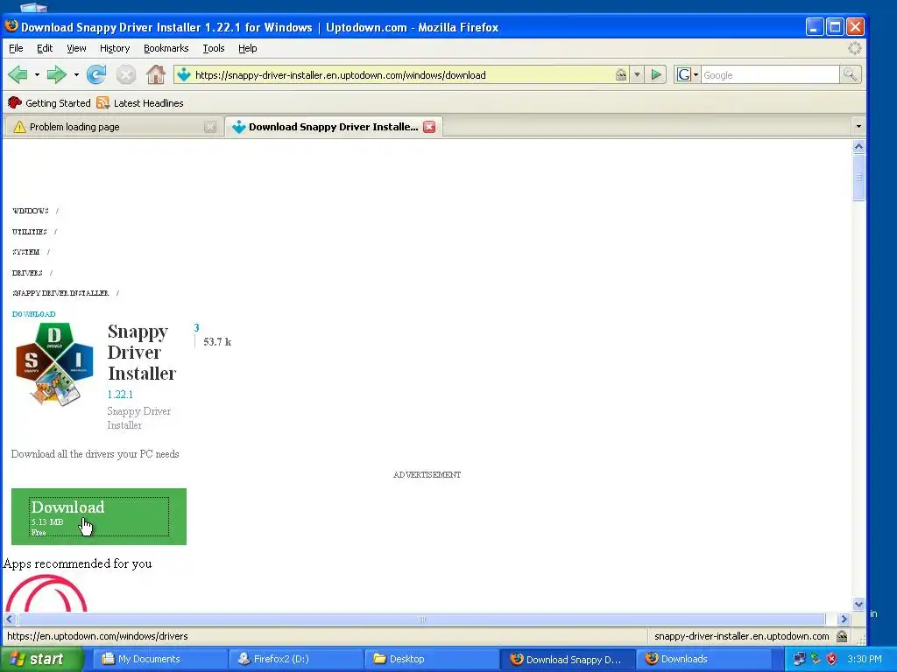Screen dimensions: 897x672
Task: Go forward with the green Forward arrow
Action: point(57,74)
